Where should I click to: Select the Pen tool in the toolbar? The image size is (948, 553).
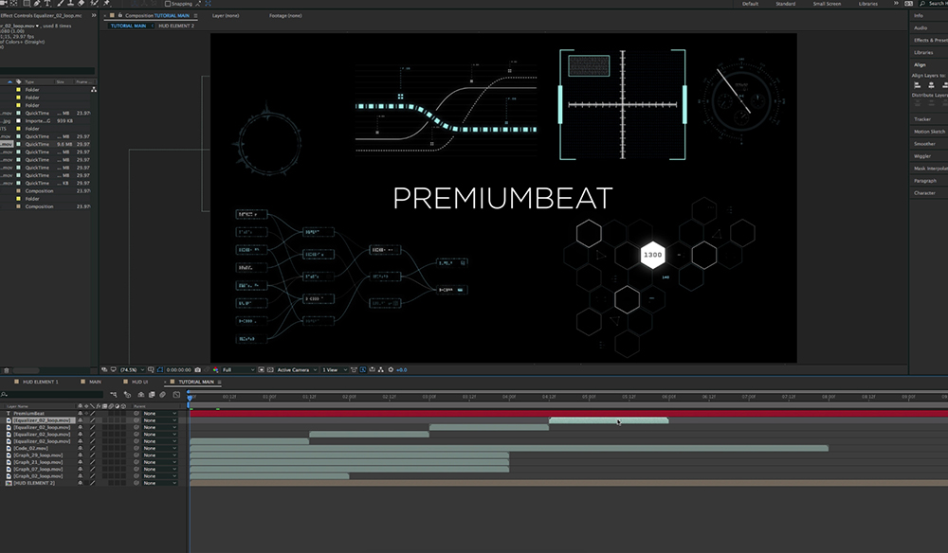(36, 4)
